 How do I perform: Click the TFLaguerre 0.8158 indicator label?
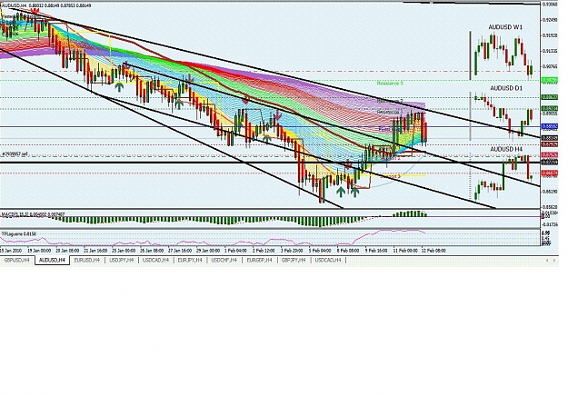(18, 234)
